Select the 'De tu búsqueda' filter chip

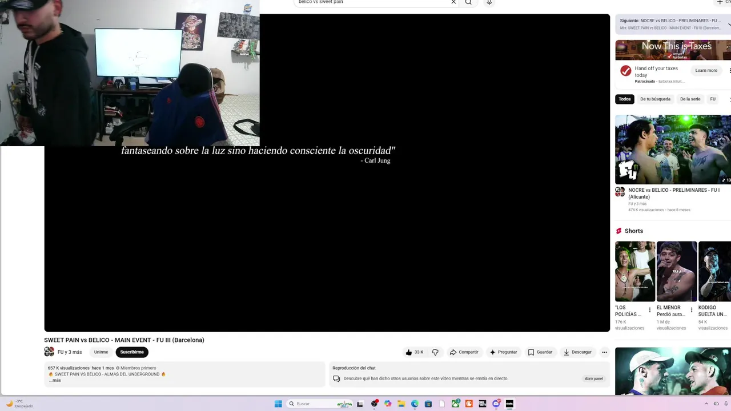[655, 99]
